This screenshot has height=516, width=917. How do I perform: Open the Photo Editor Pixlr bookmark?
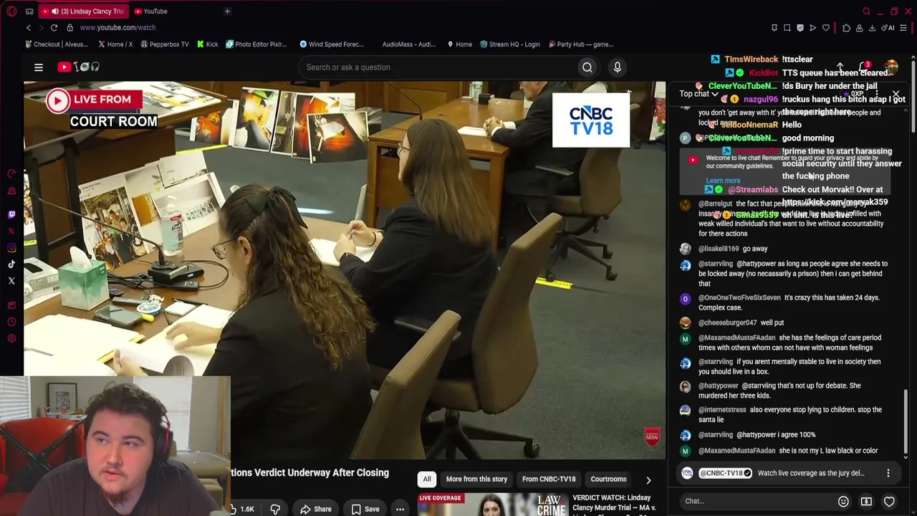point(256,44)
